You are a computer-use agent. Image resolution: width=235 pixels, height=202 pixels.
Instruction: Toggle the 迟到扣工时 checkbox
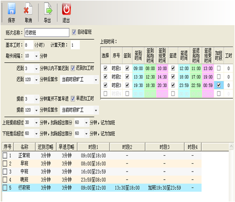pyautogui.click(x=73, y=68)
